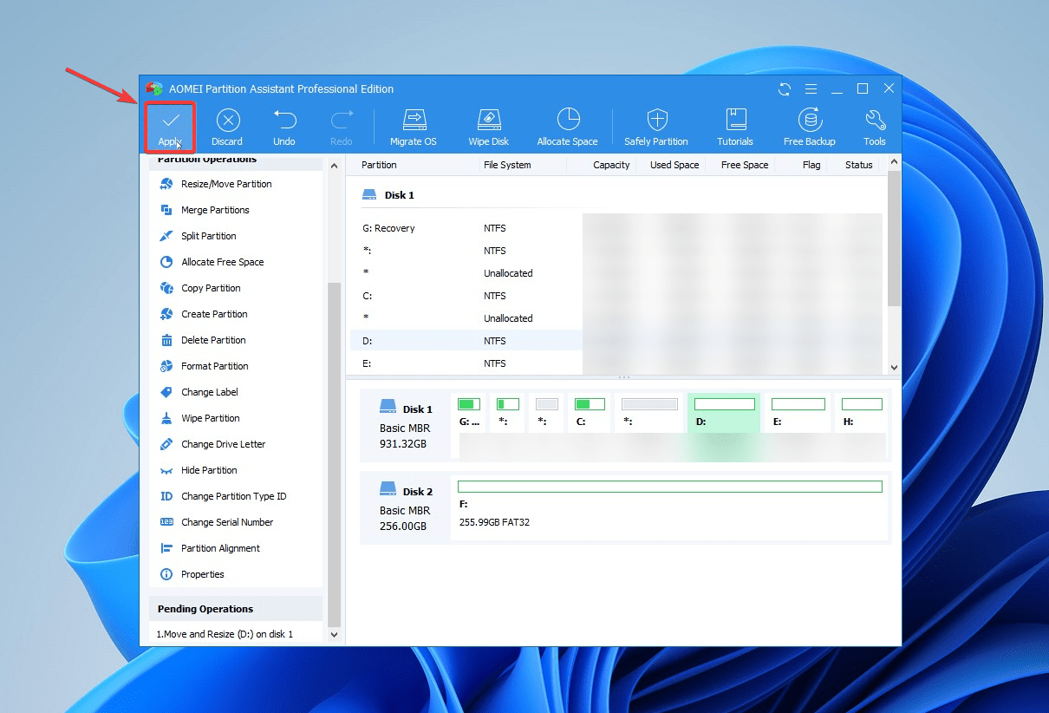The width and height of the screenshot is (1049, 713).
Task: Open the hamburger menu in title bar
Action: click(811, 89)
